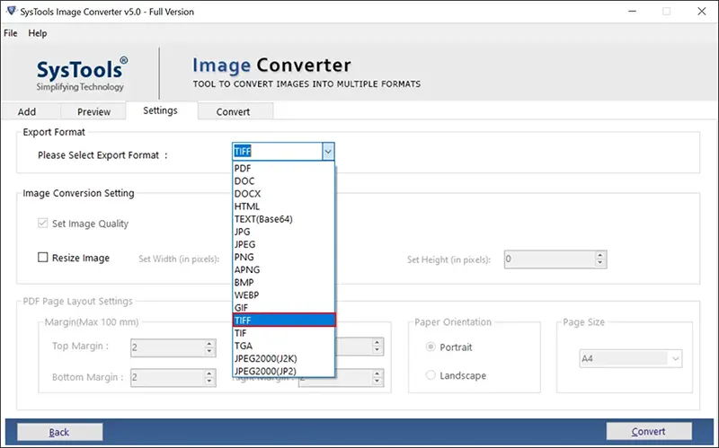Screen dimensions: 719x448
Task: Minimize the Image Converter window
Action: click(632, 11)
